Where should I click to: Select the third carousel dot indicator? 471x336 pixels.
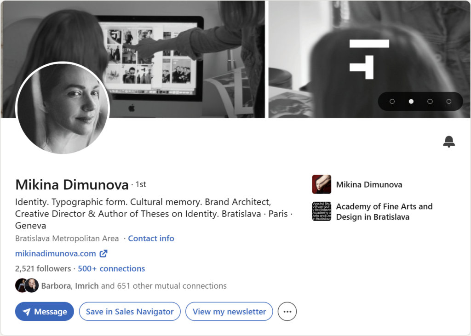(430, 102)
